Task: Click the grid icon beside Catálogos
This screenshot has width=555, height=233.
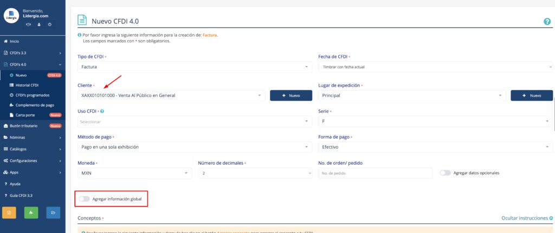Action: tap(5, 149)
